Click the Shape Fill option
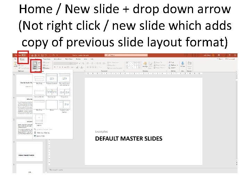Screen dimensions: 250x187 [158, 62]
